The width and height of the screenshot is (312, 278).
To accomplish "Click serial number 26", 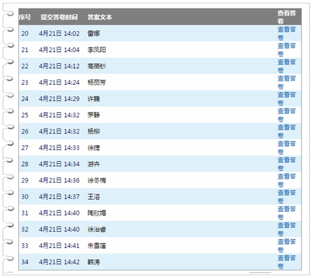I will (x=25, y=131).
